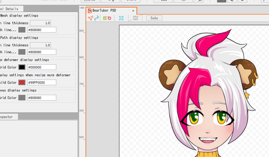Edit the #99FF0000 color field
This screenshot has width=269, height=157.
42,82
